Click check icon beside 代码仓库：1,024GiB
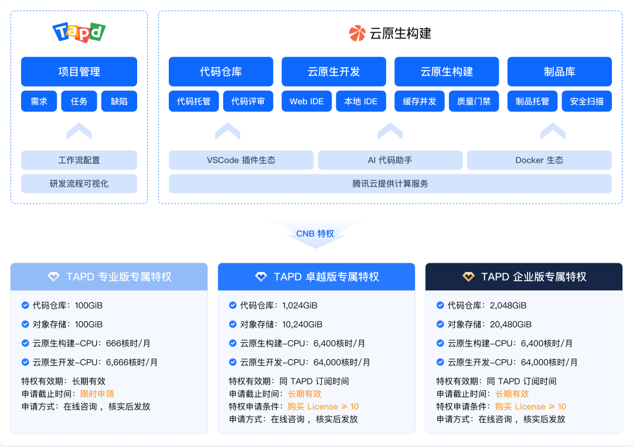The width and height of the screenshot is (633, 447). [x=233, y=305]
